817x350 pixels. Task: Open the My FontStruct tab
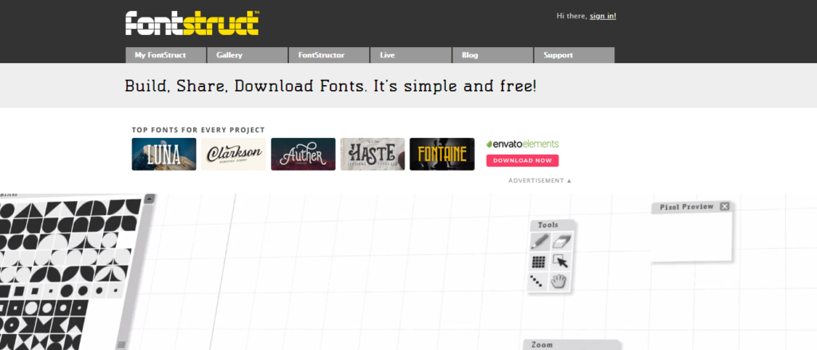tap(165, 55)
